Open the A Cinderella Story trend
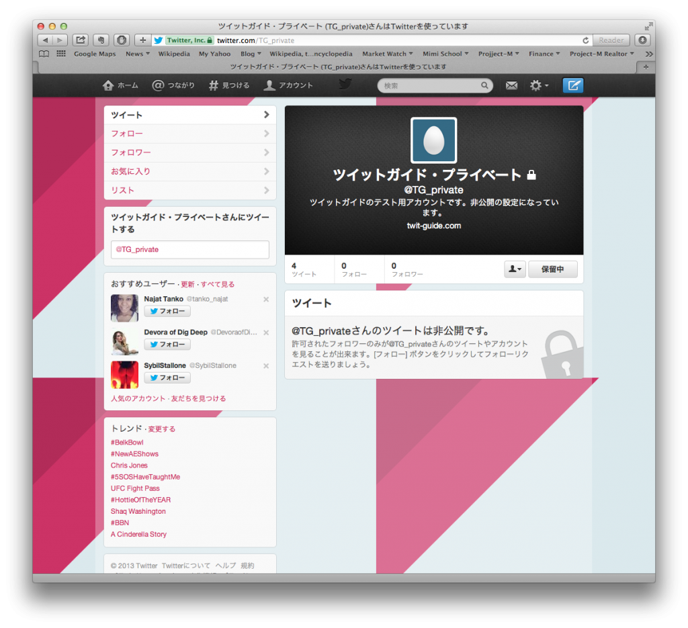688x628 pixels. point(138,534)
